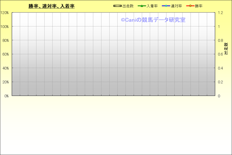Click the 40% left axis label
Image resolution: width=232 pixels, height=155 pixels.
(x=5, y=68)
